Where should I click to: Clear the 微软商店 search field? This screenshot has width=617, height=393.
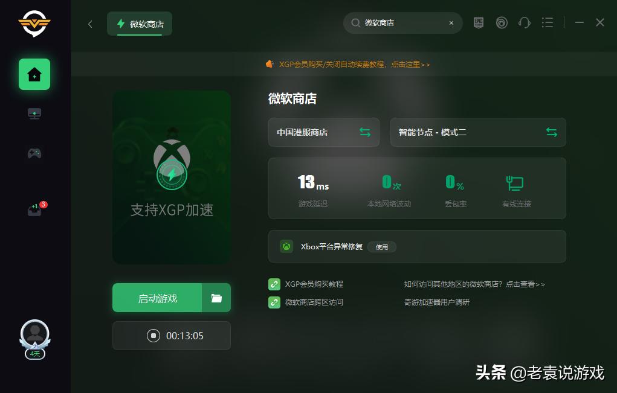451,22
